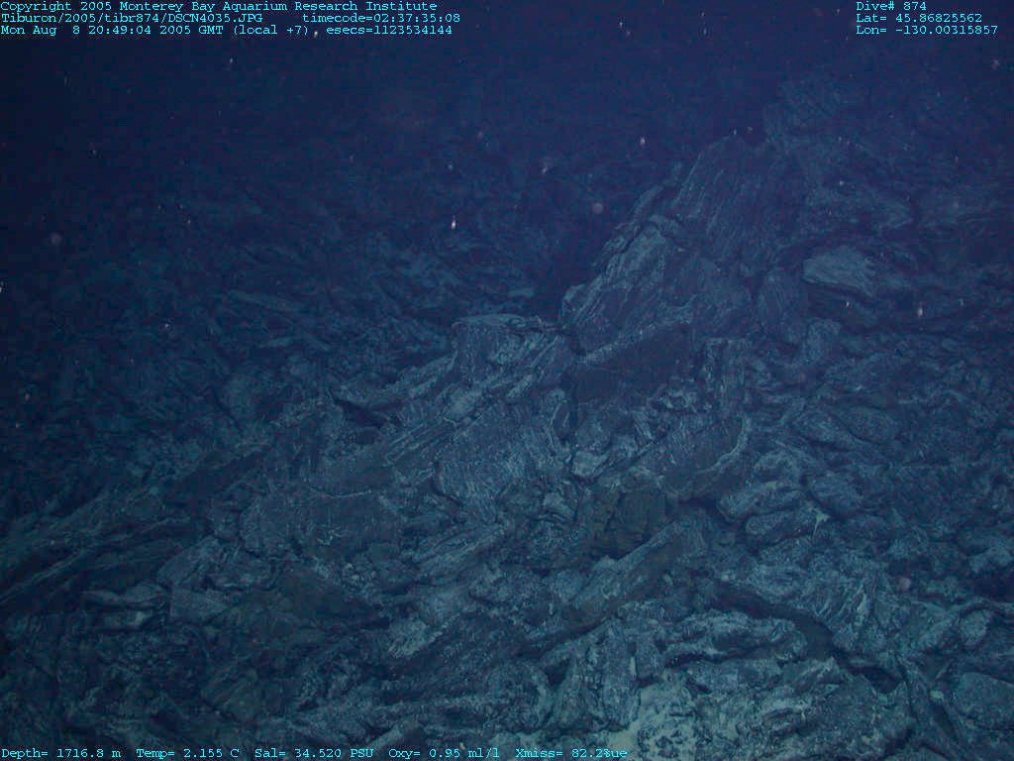Click the Sal= 34.520 PSU readout
The height and width of the screenshot is (761, 1014).
point(314,753)
